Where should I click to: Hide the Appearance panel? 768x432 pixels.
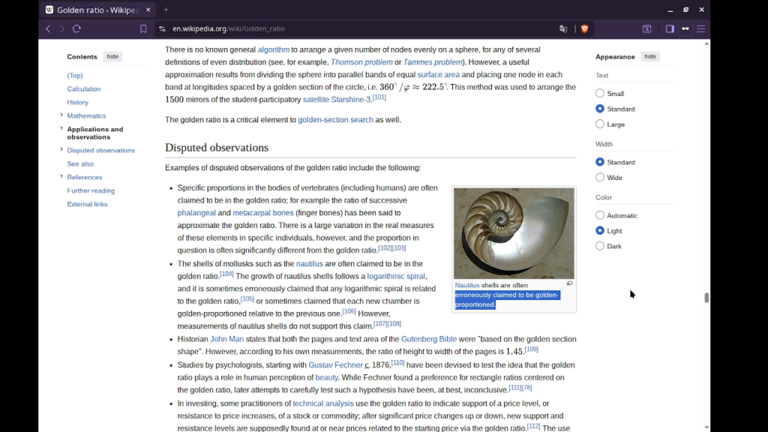[x=650, y=56]
